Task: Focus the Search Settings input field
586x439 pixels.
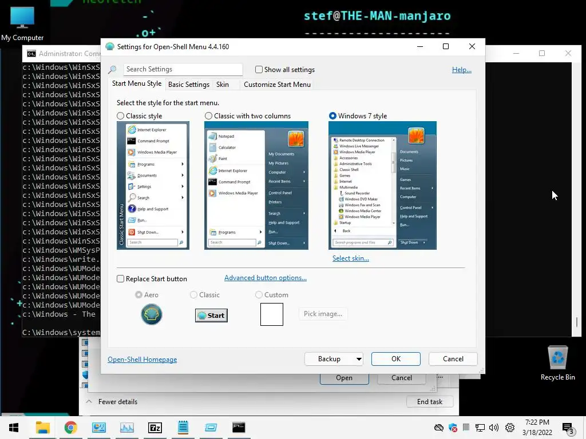Action: click(183, 69)
